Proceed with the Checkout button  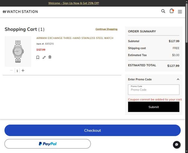(x=92, y=130)
